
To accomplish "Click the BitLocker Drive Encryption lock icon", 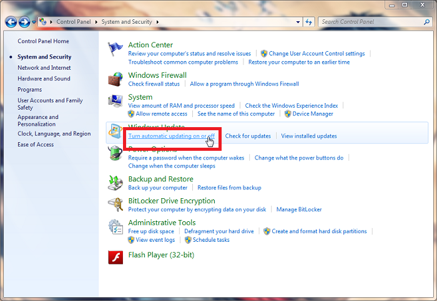I will [115, 205].
